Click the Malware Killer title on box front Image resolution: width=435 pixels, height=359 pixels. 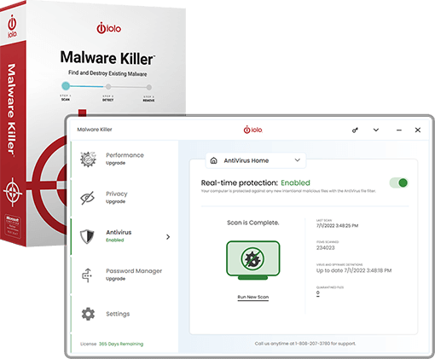[x=107, y=58]
